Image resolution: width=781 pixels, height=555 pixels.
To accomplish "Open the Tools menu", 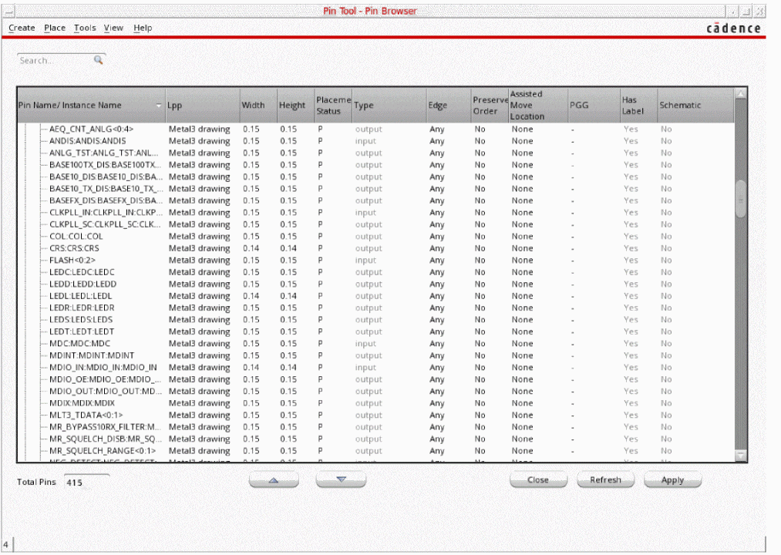I will pyautogui.click(x=85, y=28).
